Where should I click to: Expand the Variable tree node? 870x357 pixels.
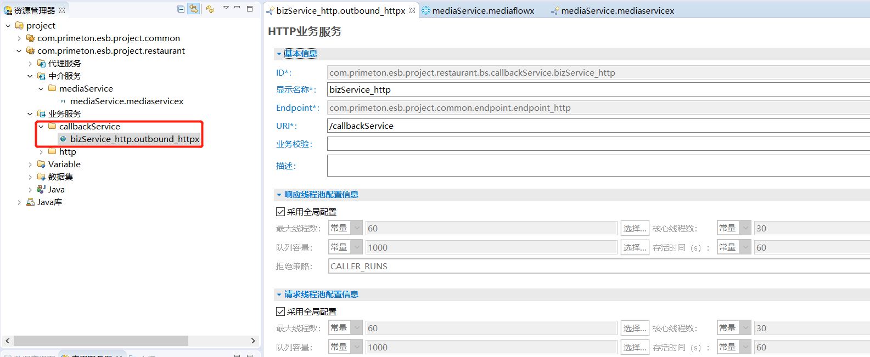[x=30, y=165]
